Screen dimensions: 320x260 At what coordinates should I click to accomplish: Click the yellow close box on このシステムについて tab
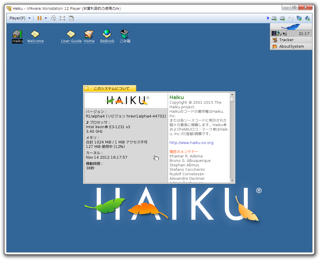coord(87,88)
